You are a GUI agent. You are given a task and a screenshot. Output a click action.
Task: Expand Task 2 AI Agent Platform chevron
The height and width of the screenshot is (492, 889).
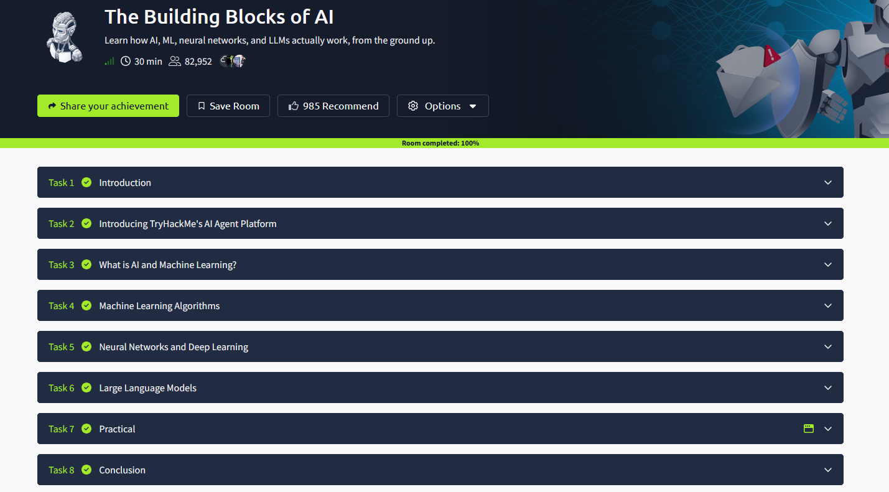(828, 223)
